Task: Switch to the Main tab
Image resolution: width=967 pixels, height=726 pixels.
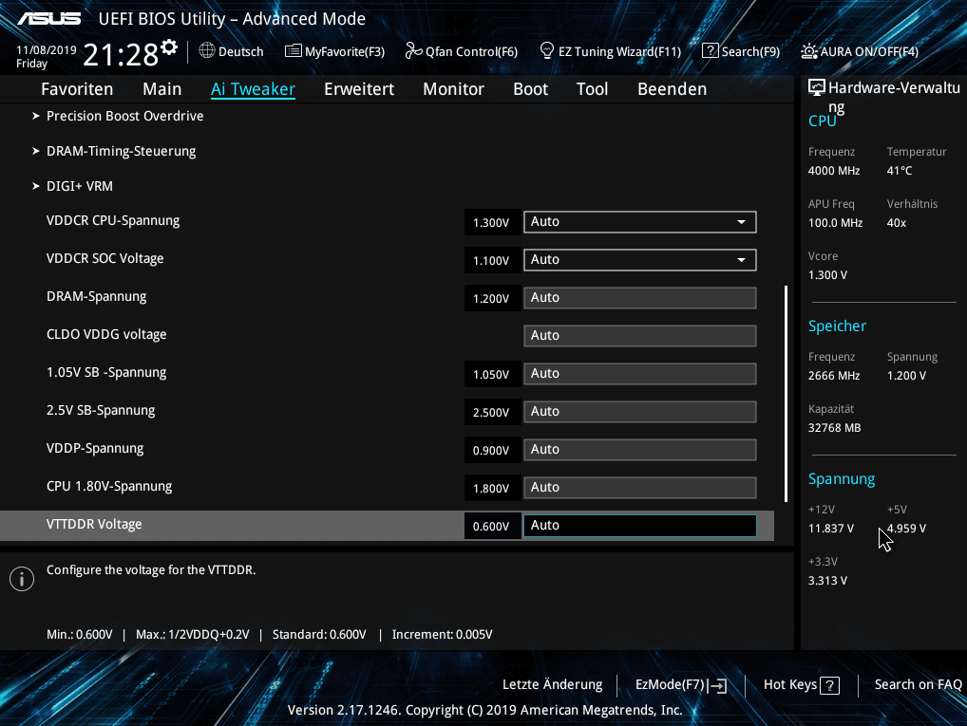Action: click(x=162, y=89)
